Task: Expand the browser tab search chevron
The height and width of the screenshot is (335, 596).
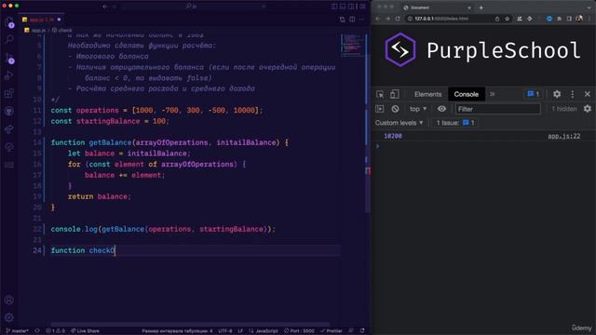Action: (589, 7)
